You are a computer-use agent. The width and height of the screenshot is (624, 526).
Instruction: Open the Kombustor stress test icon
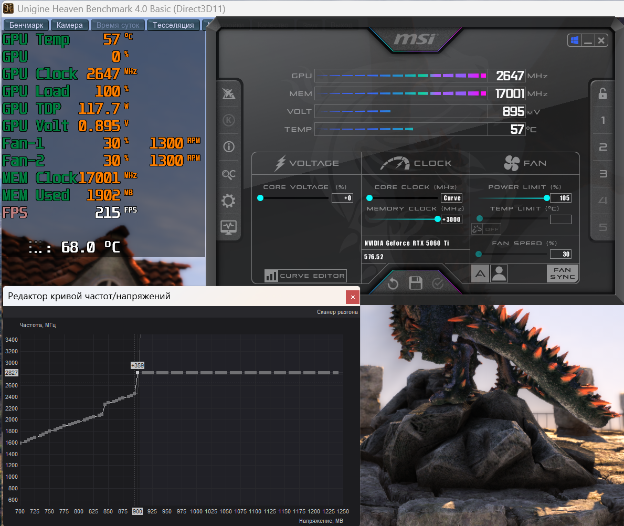coord(229,120)
